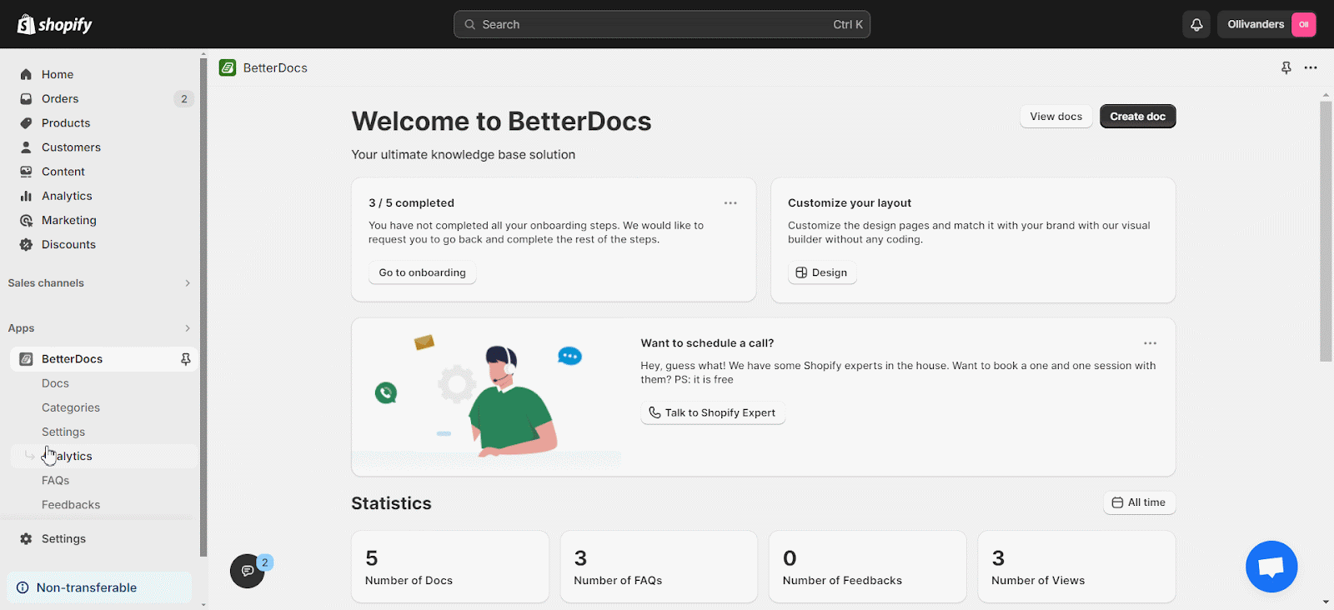
Task: Open the dark message widget with badge
Action: (x=248, y=571)
